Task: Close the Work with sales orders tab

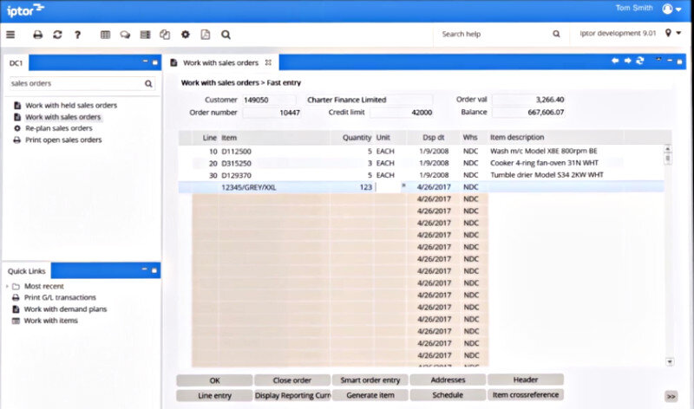Action: pyautogui.click(x=268, y=62)
